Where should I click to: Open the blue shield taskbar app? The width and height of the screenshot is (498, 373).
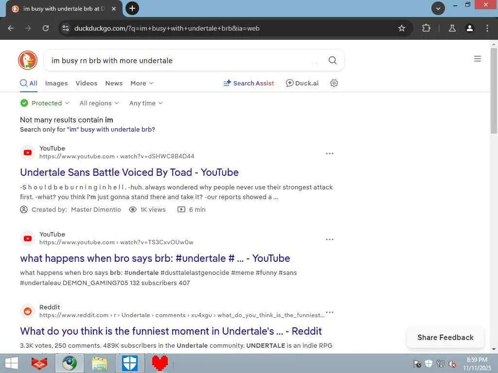(130, 363)
